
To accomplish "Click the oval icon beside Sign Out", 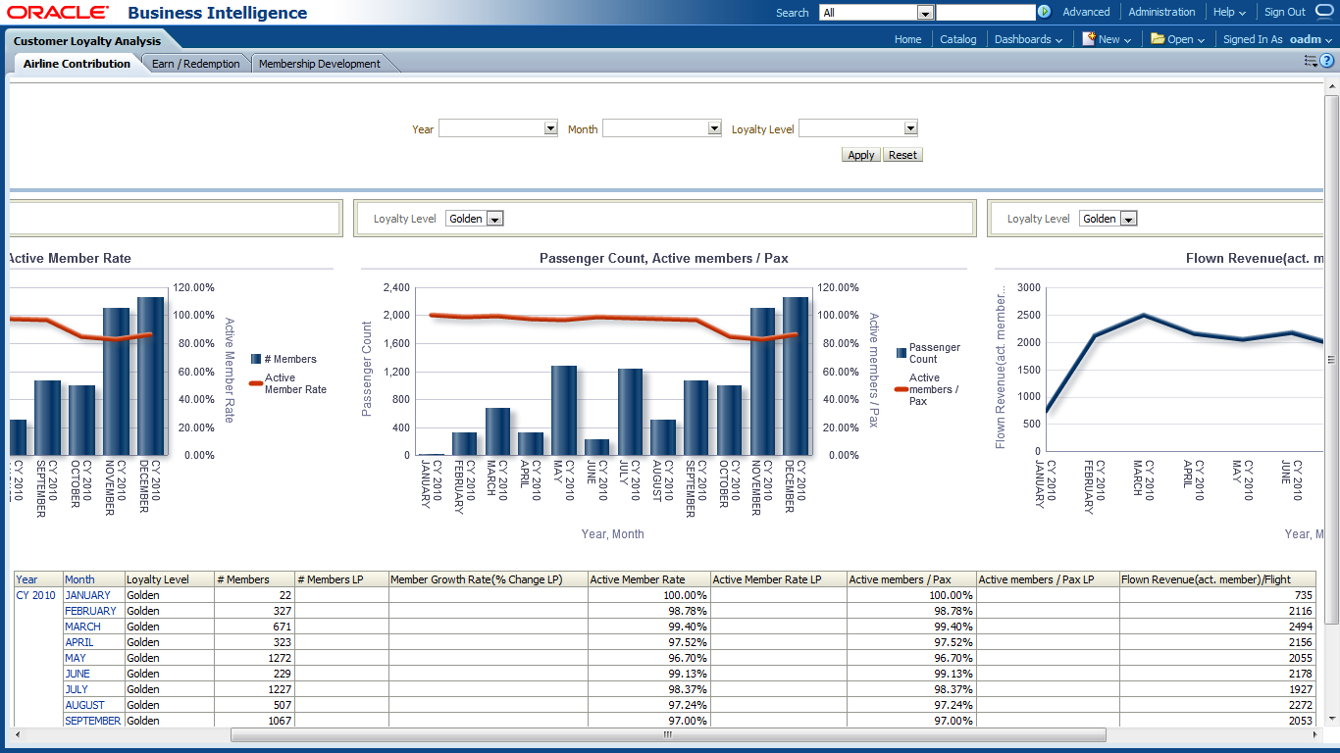I will (x=1324, y=12).
